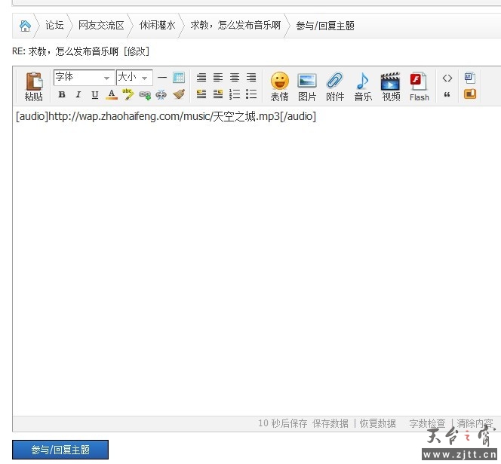Insert an emoticon with 表情 icon
This screenshot has width=501, height=464.
pos(280,85)
